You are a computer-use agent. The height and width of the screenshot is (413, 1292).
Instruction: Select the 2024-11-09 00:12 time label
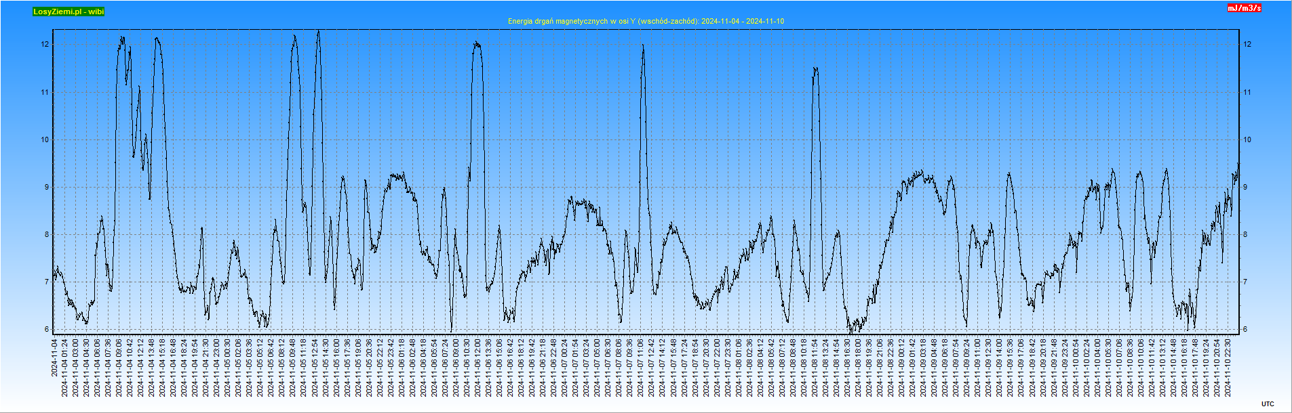[x=902, y=368]
